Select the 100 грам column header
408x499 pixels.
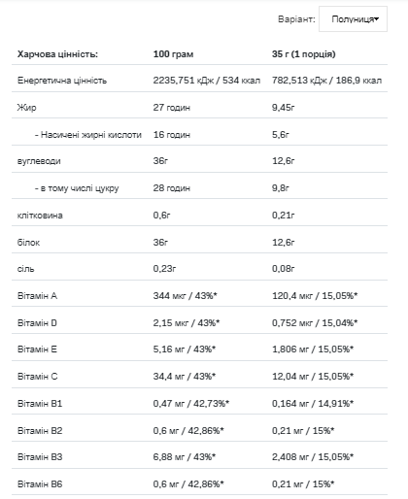tap(173, 54)
